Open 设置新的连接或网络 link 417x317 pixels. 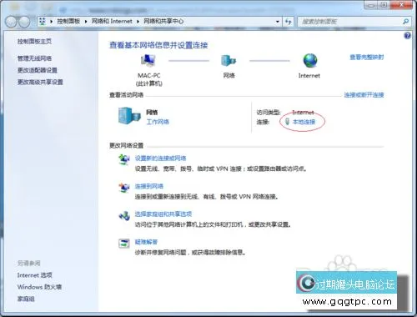tap(160, 158)
